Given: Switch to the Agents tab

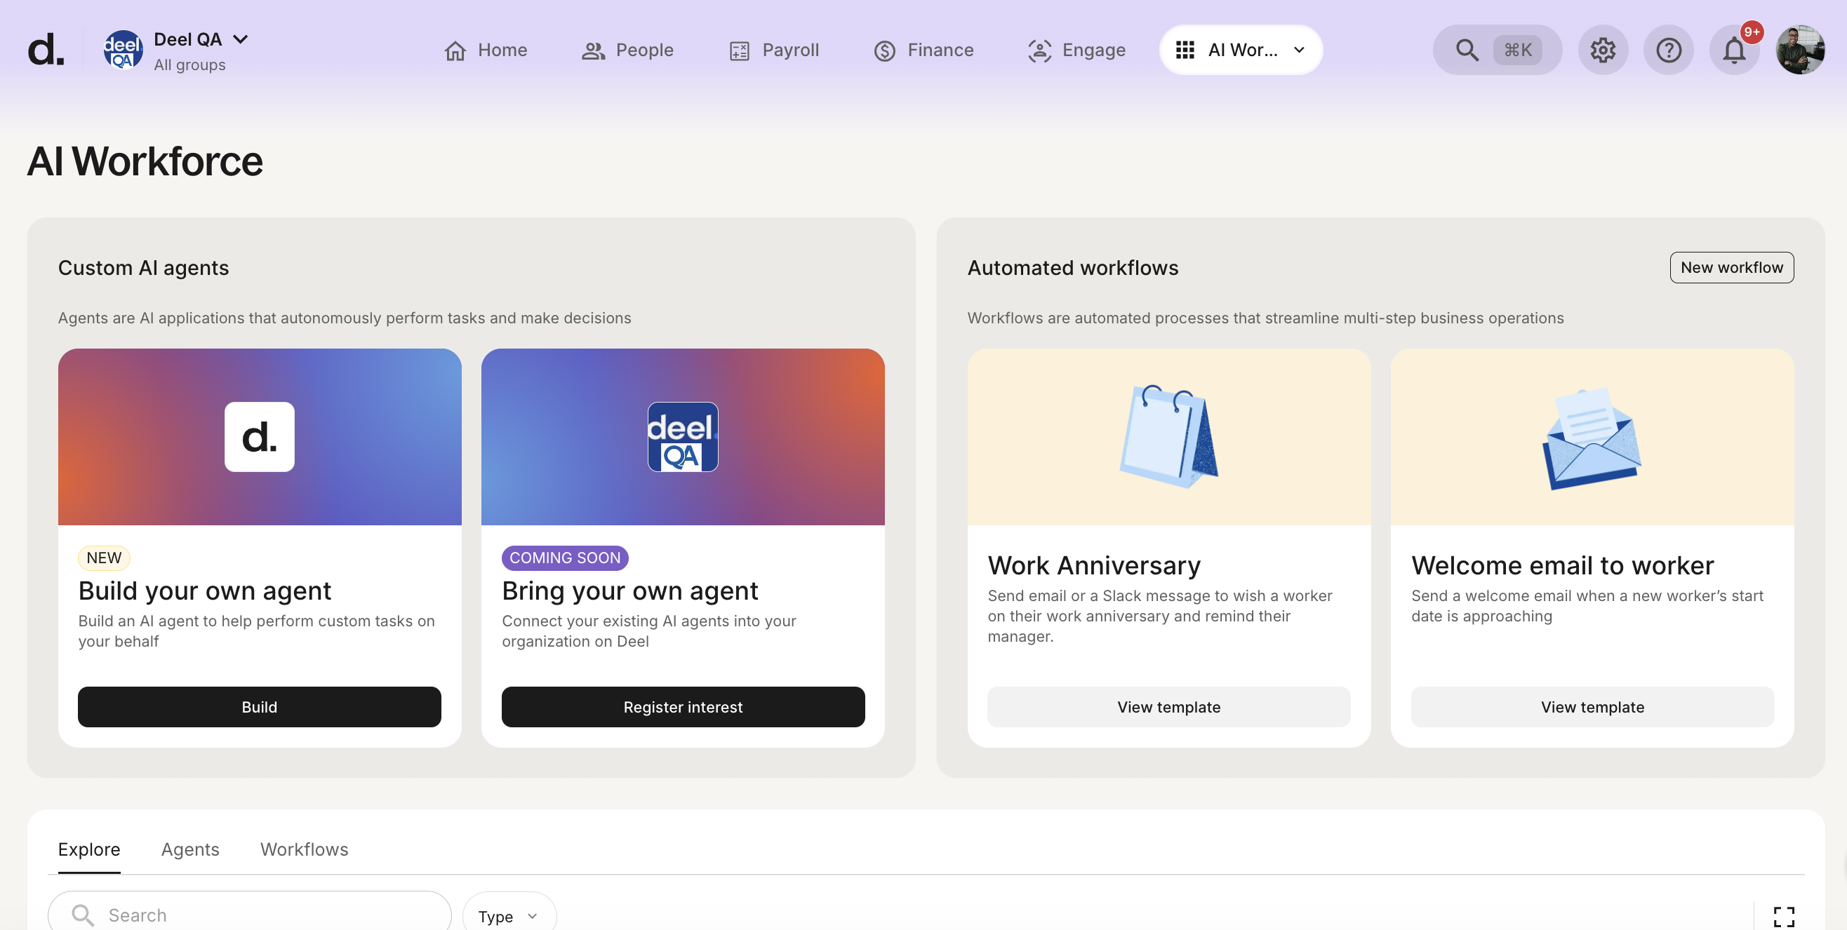Looking at the screenshot, I should point(190,849).
